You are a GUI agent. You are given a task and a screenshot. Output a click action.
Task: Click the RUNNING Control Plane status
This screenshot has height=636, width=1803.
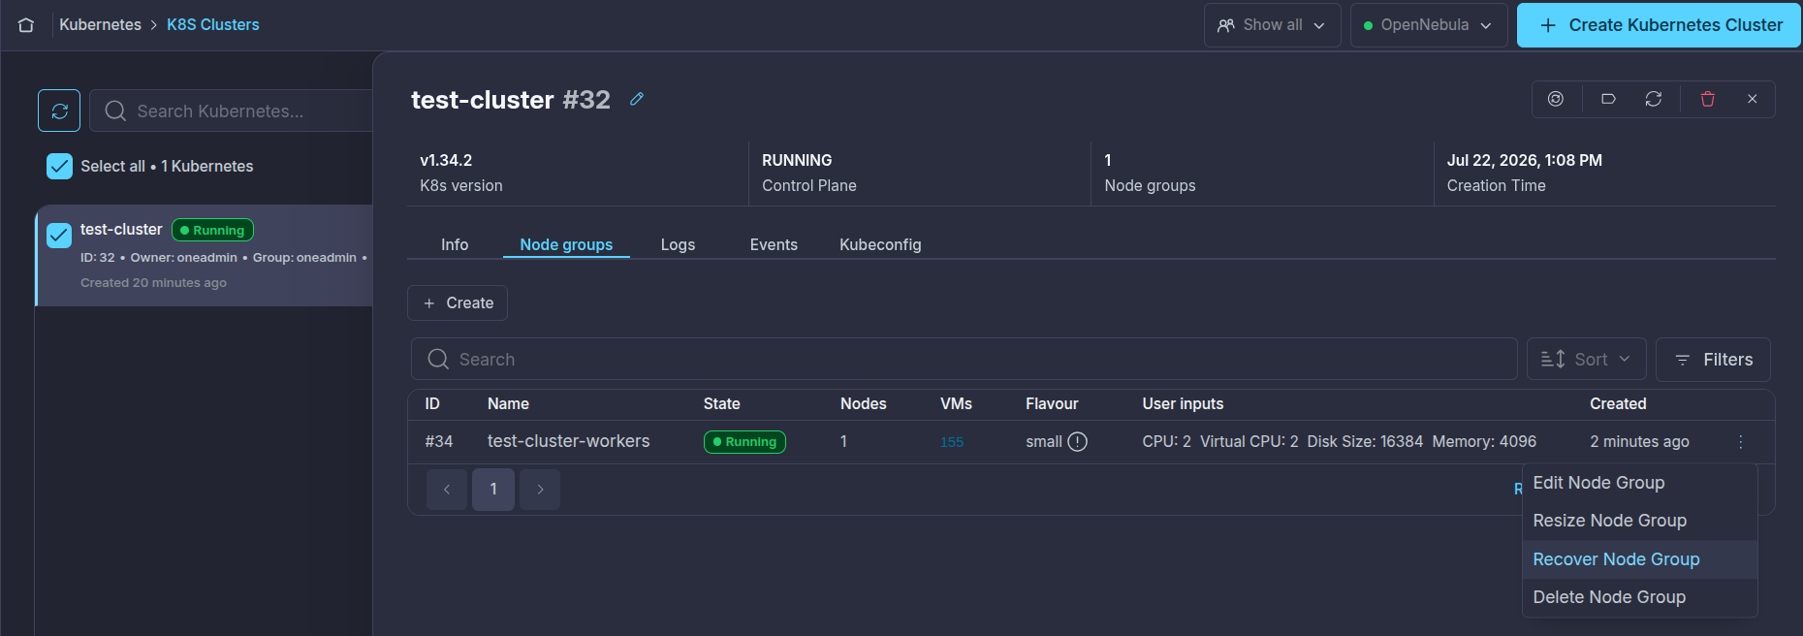pyautogui.click(x=797, y=160)
